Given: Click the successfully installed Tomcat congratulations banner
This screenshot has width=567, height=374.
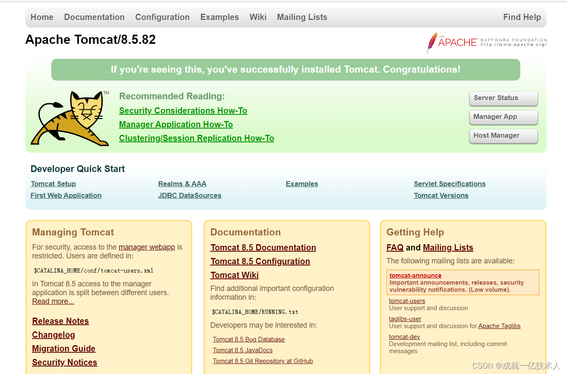Looking at the screenshot, I should (286, 70).
